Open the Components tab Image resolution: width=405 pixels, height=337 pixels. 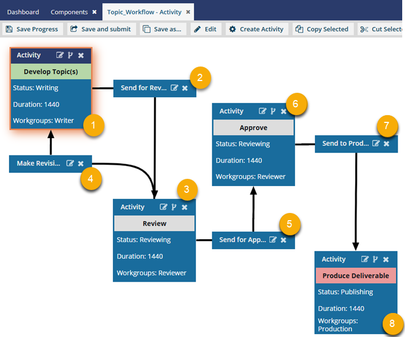(x=69, y=12)
